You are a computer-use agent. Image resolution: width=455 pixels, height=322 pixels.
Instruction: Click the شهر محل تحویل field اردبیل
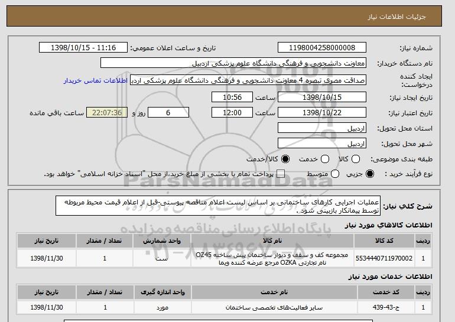coord(322,144)
